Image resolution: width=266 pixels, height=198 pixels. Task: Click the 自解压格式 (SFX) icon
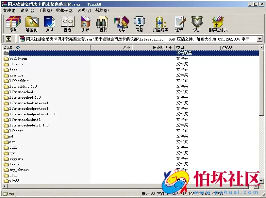tap(217, 24)
